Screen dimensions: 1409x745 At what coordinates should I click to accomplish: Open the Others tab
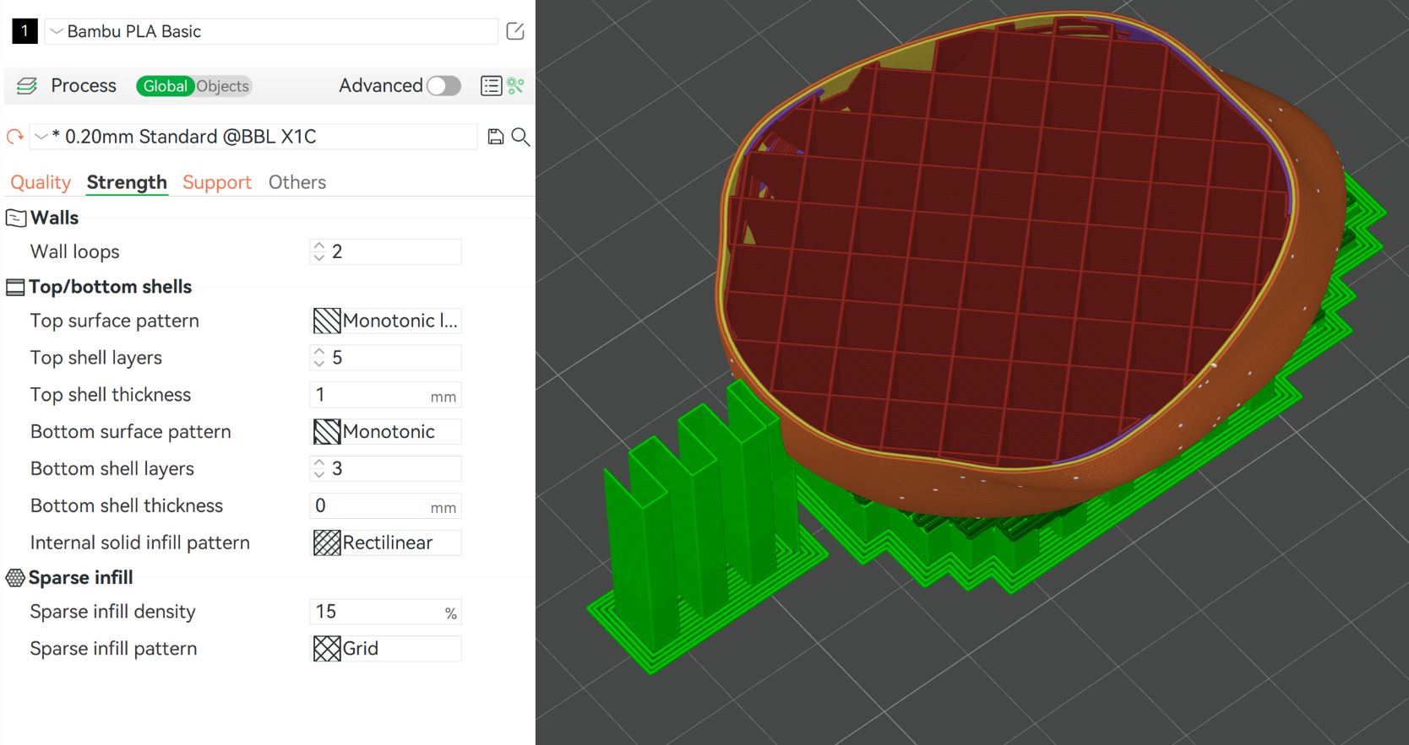pyautogui.click(x=296, y=182)
